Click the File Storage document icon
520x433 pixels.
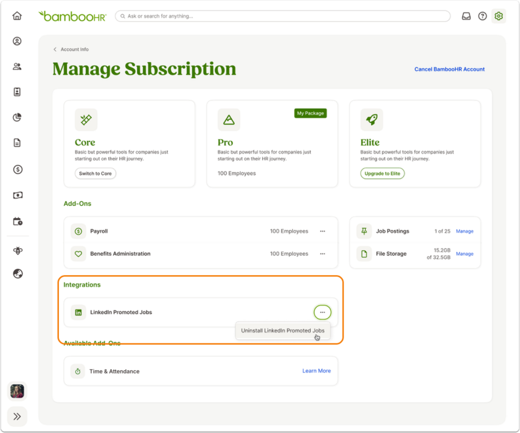[364, 254]
